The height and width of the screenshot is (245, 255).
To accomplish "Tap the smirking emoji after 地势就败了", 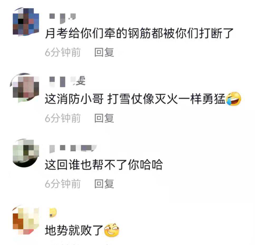I will [x=112, y=230].
